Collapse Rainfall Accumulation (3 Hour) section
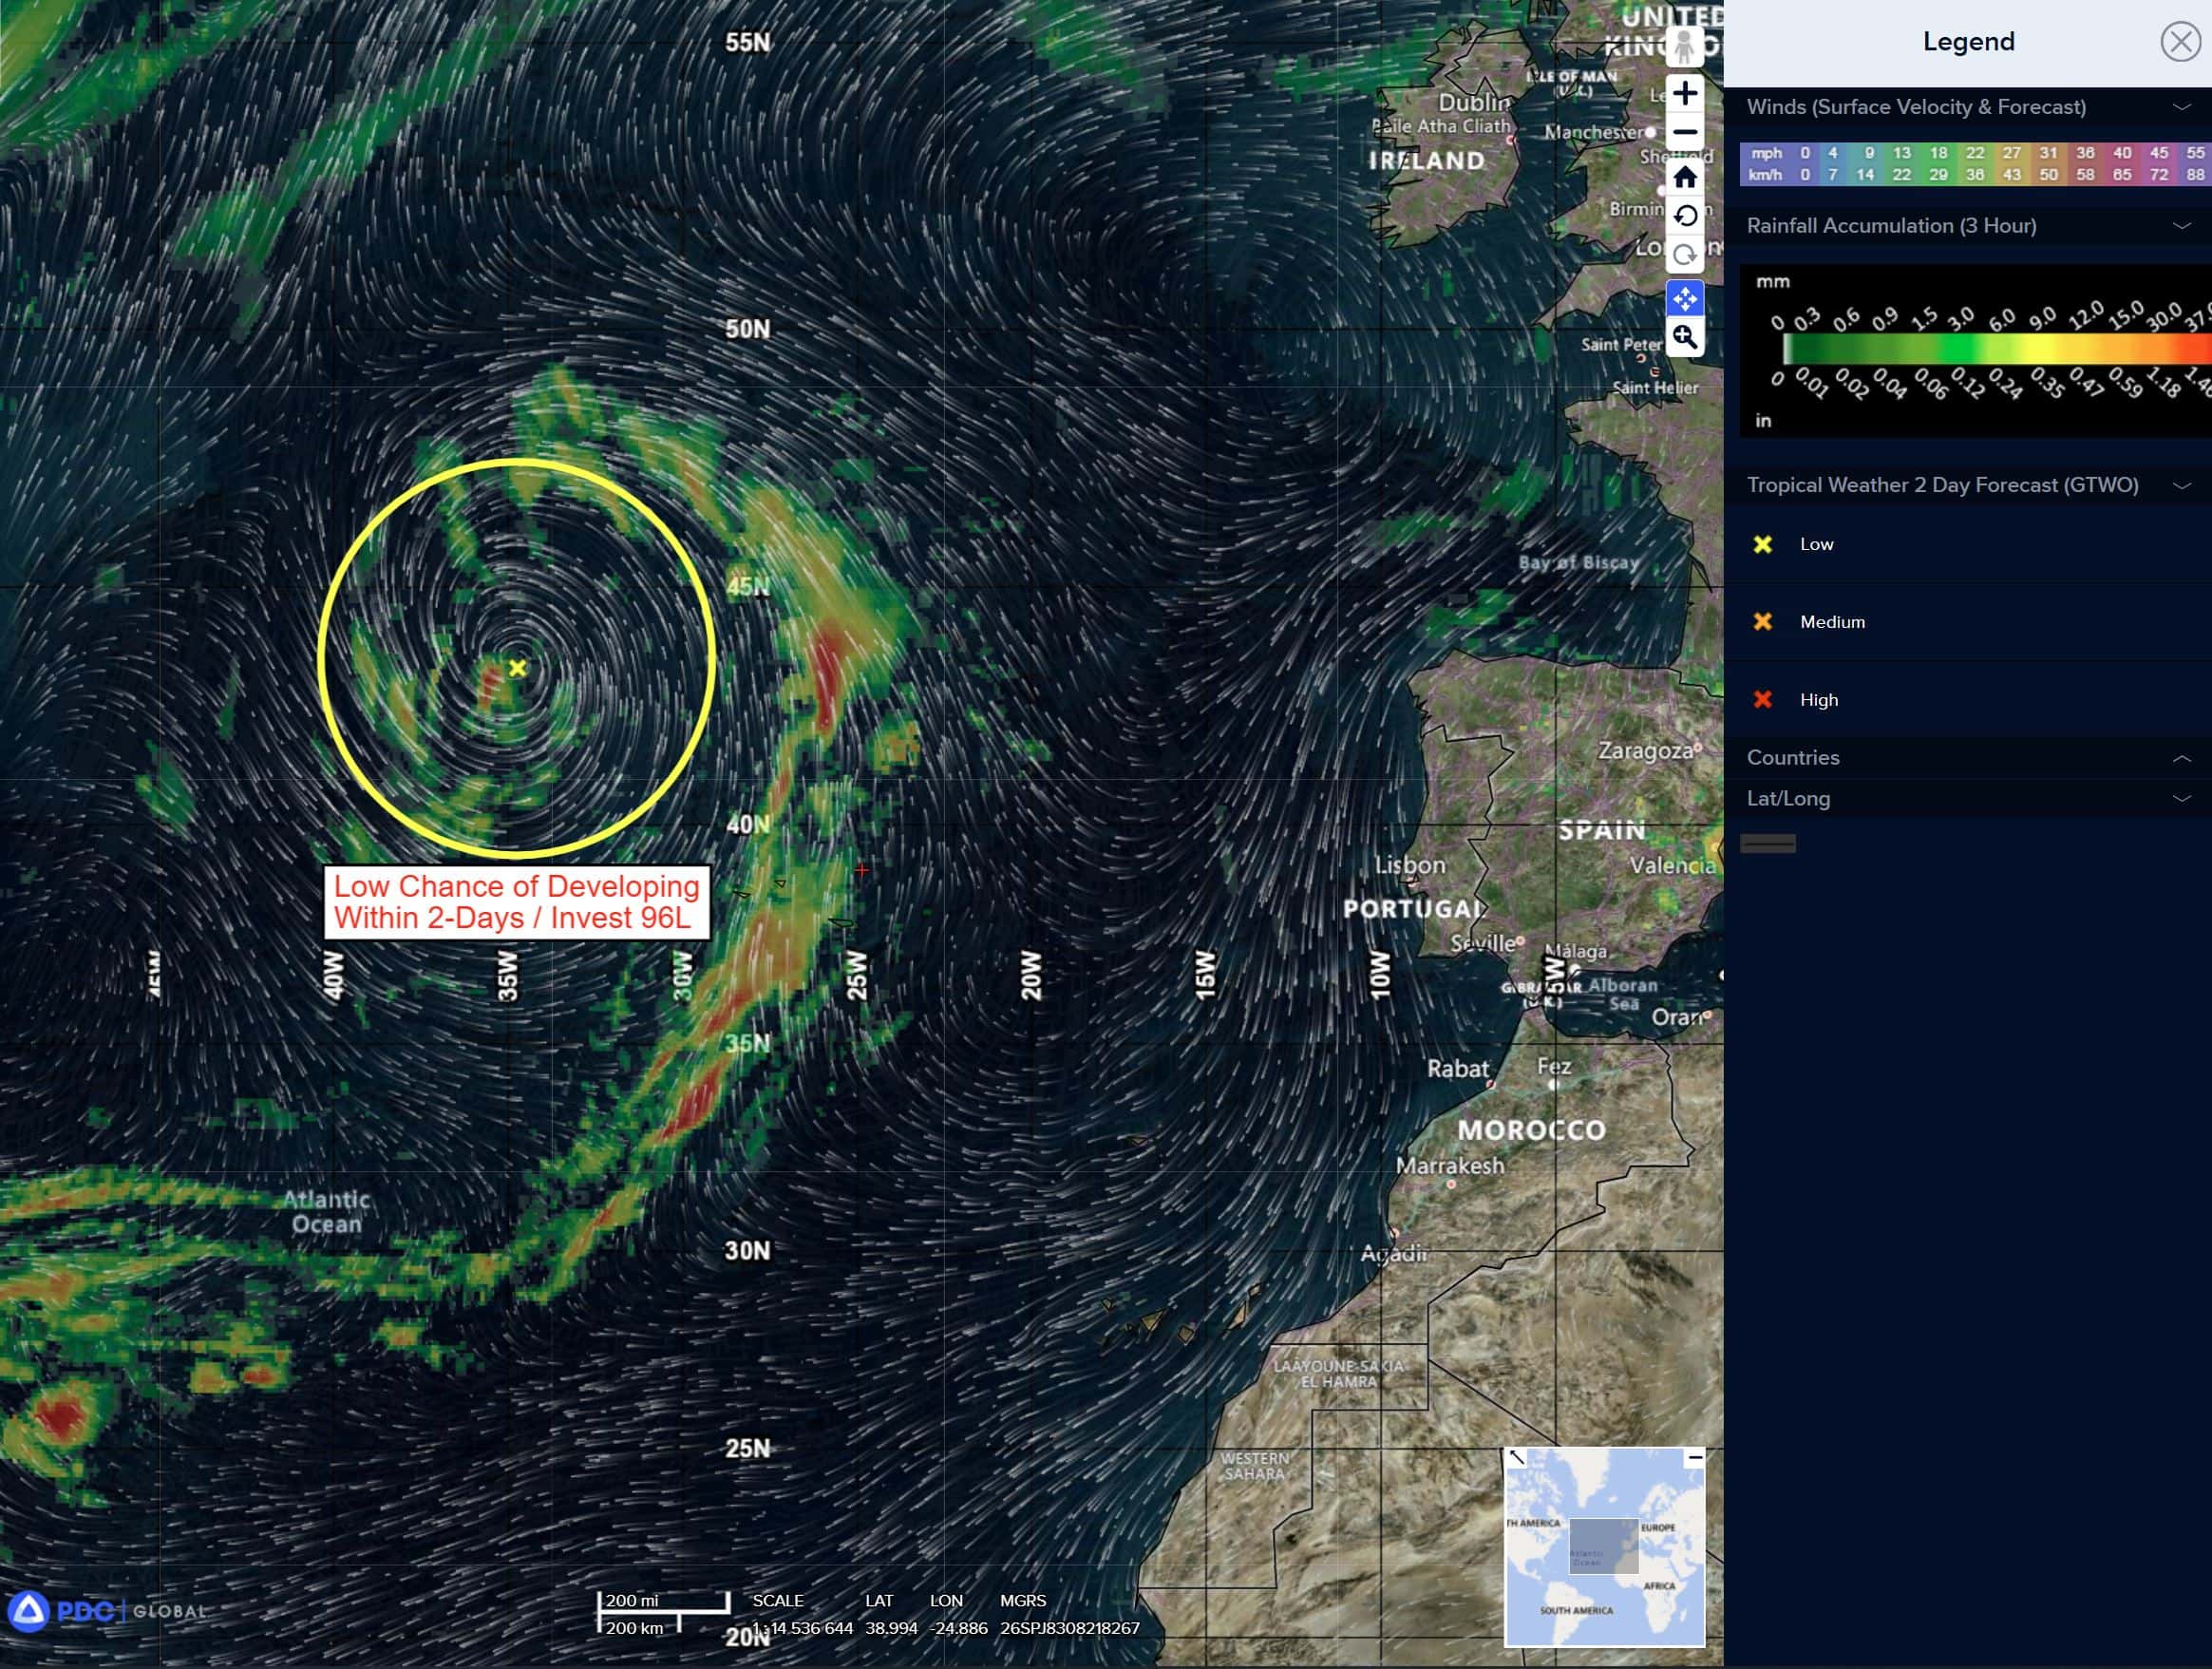Viewport: 2212px width, 1669px height. (x=2181, y=226)
